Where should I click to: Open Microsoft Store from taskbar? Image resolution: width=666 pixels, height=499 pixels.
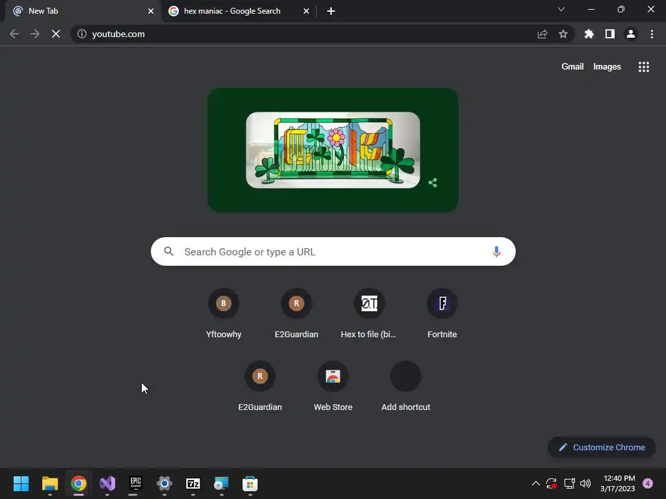coord(250,483)
